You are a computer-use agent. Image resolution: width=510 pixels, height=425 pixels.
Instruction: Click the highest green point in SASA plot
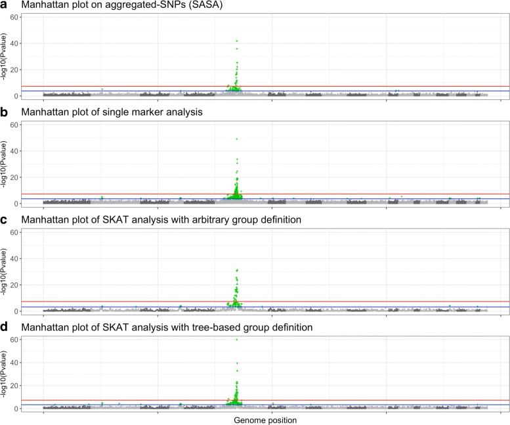(x=236, y=41)
